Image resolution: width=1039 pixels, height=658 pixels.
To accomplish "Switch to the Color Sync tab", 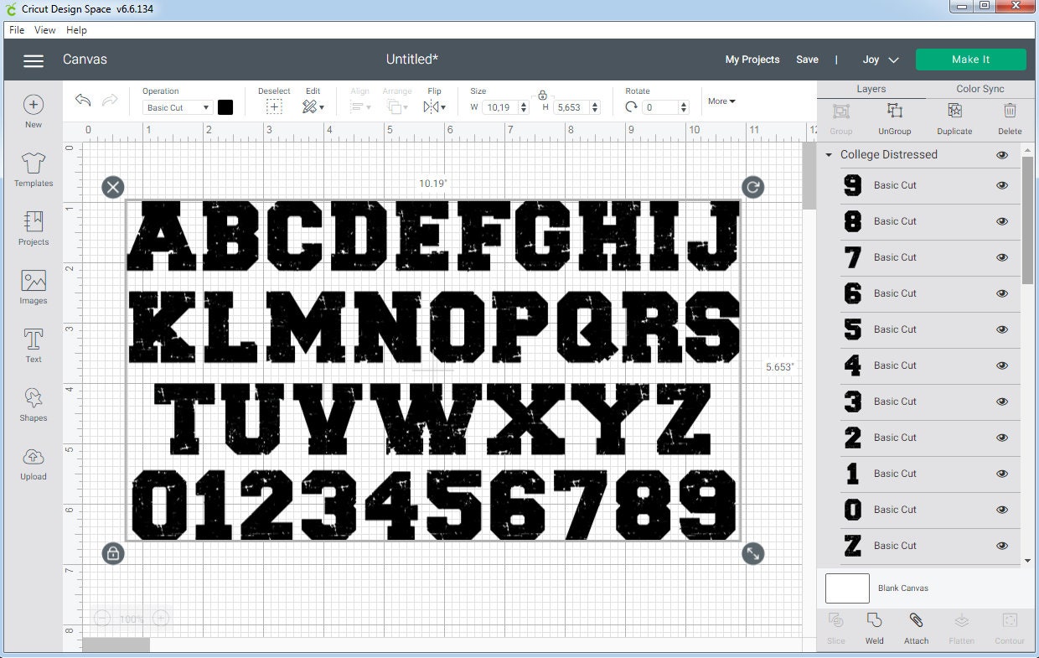I will [x=979, y=88].
